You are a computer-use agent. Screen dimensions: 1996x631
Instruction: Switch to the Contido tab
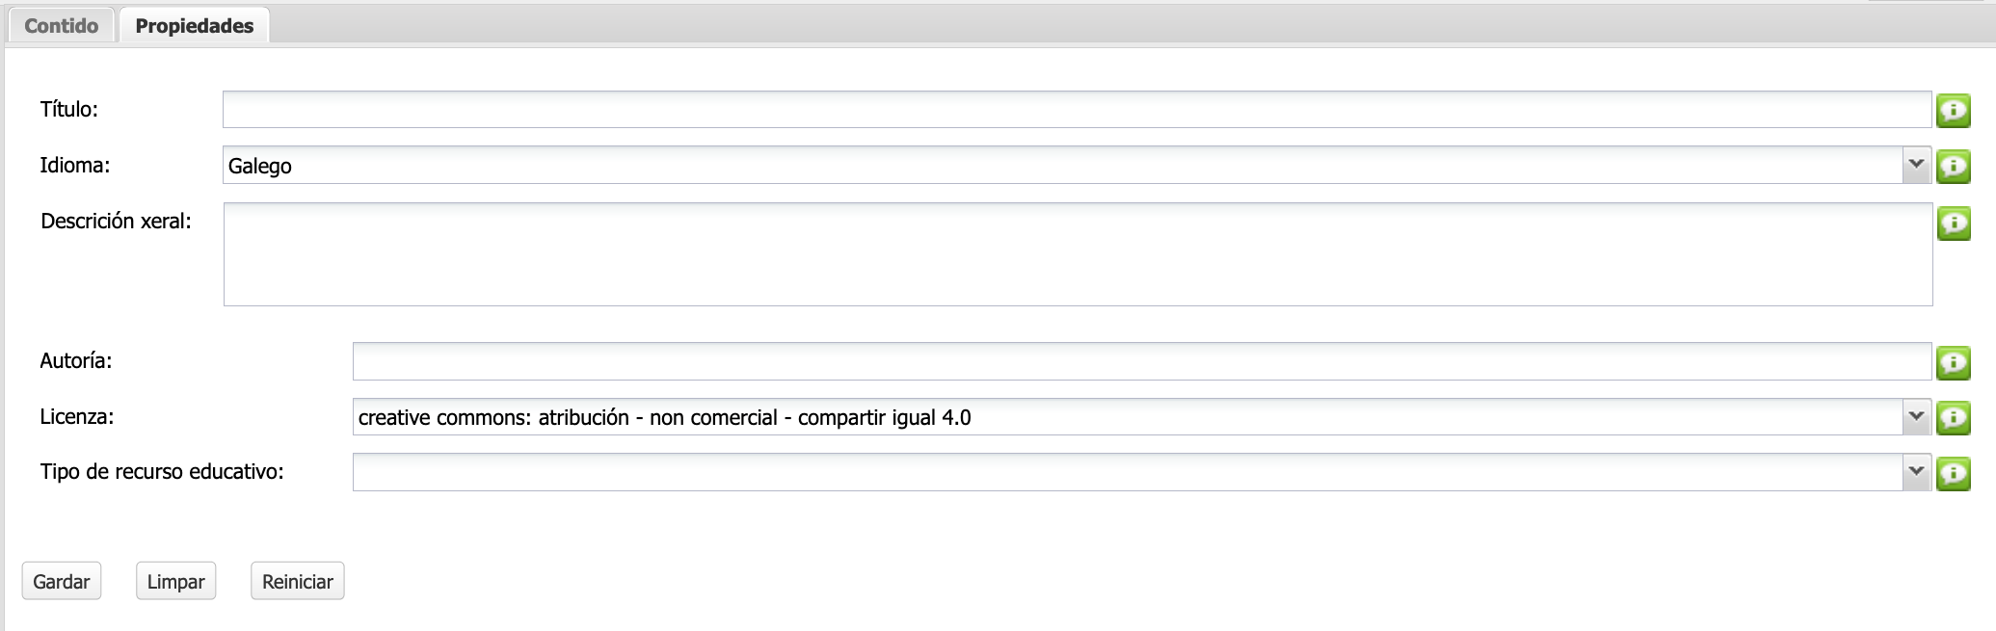62,26
